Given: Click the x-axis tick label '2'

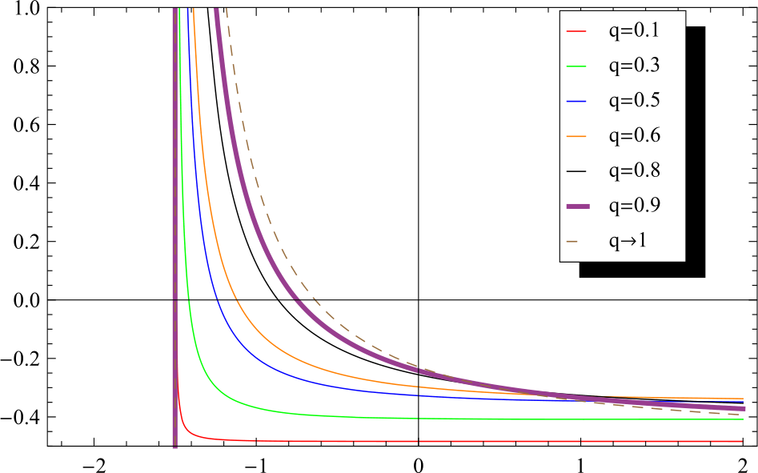Looking at the screenshot, I should [743, 462].
